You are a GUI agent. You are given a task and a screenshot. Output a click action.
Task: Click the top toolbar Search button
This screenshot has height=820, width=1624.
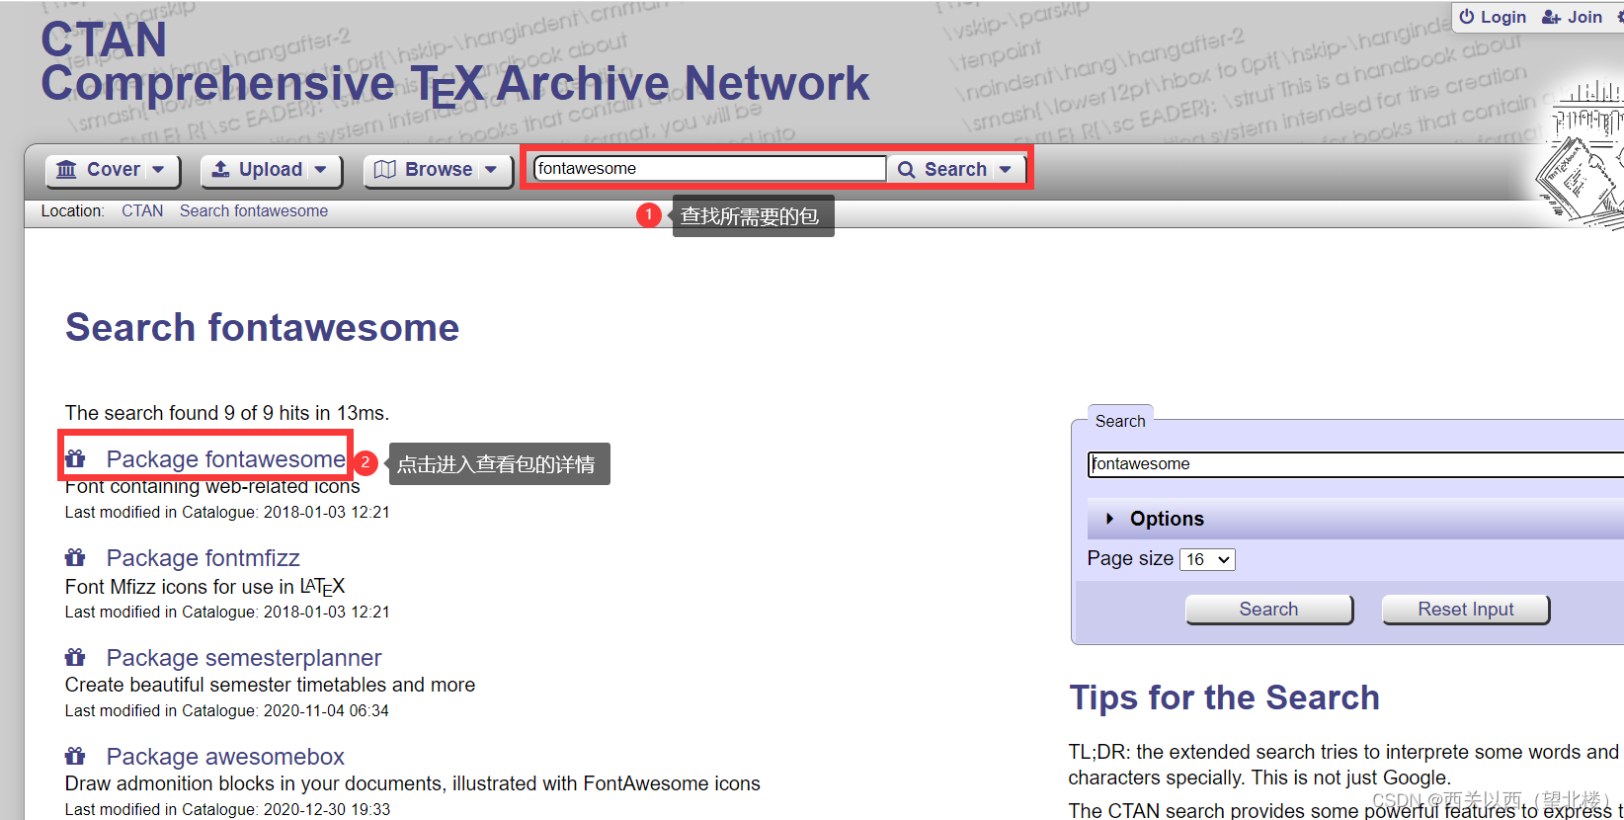tap(954, 169)
